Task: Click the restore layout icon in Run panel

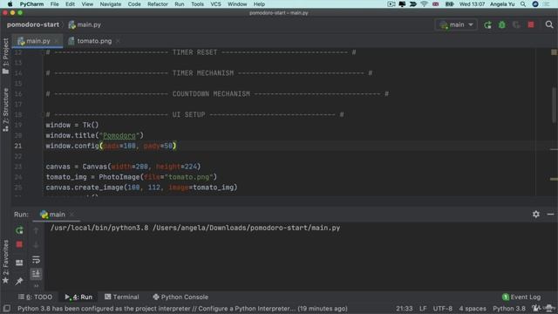Action: click(x=19, y=263)
